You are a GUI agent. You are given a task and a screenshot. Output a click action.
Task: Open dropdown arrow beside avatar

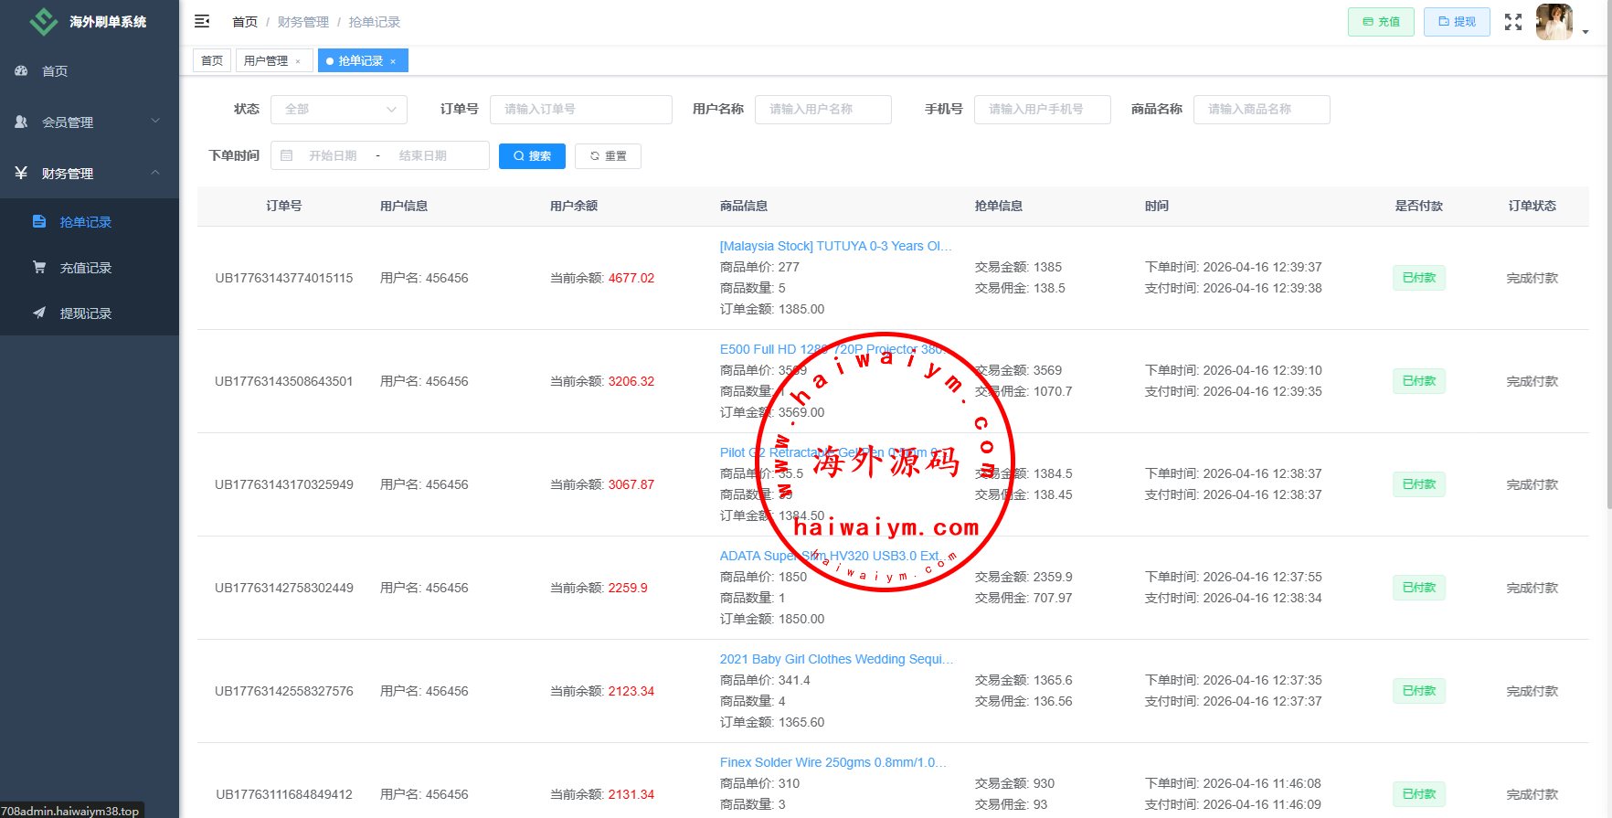(1585, 31)
